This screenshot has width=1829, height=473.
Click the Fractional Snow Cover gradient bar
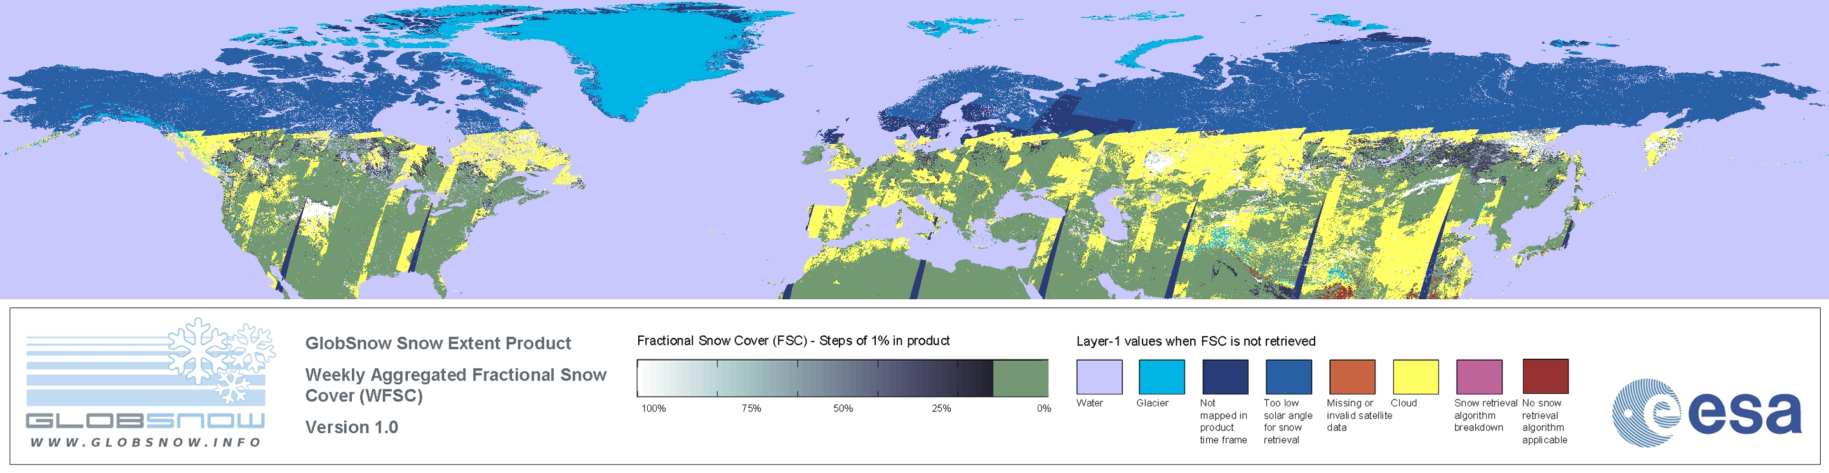[842, 378]
